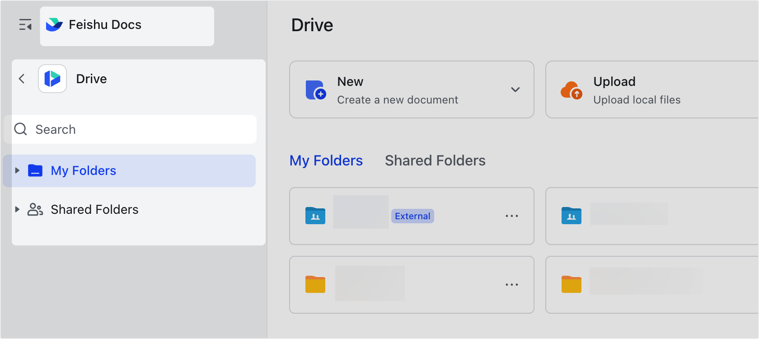Open the New dropdown chevron

click(x=515, y=89)
